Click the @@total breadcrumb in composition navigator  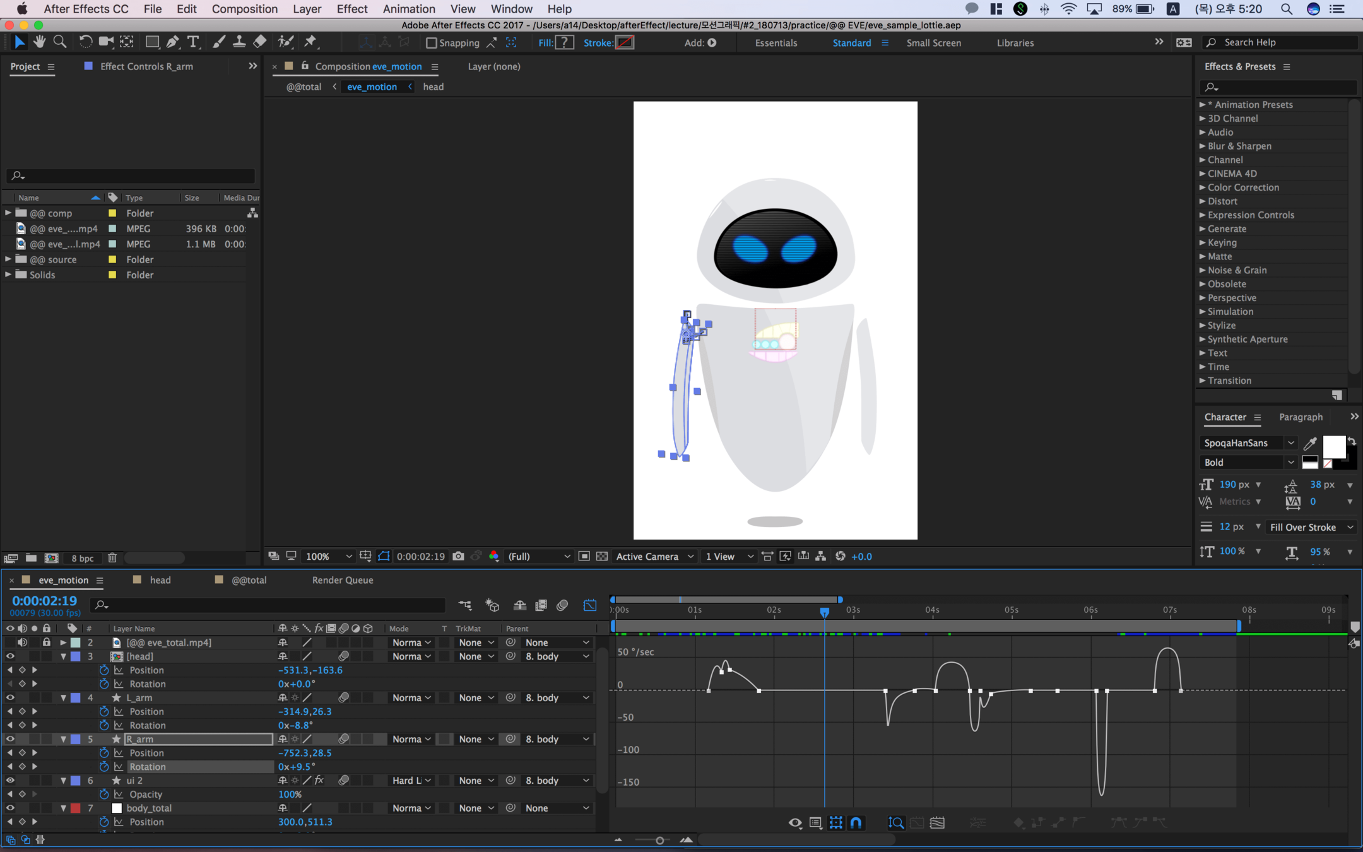pyautogui.click(x=304, y=86)
